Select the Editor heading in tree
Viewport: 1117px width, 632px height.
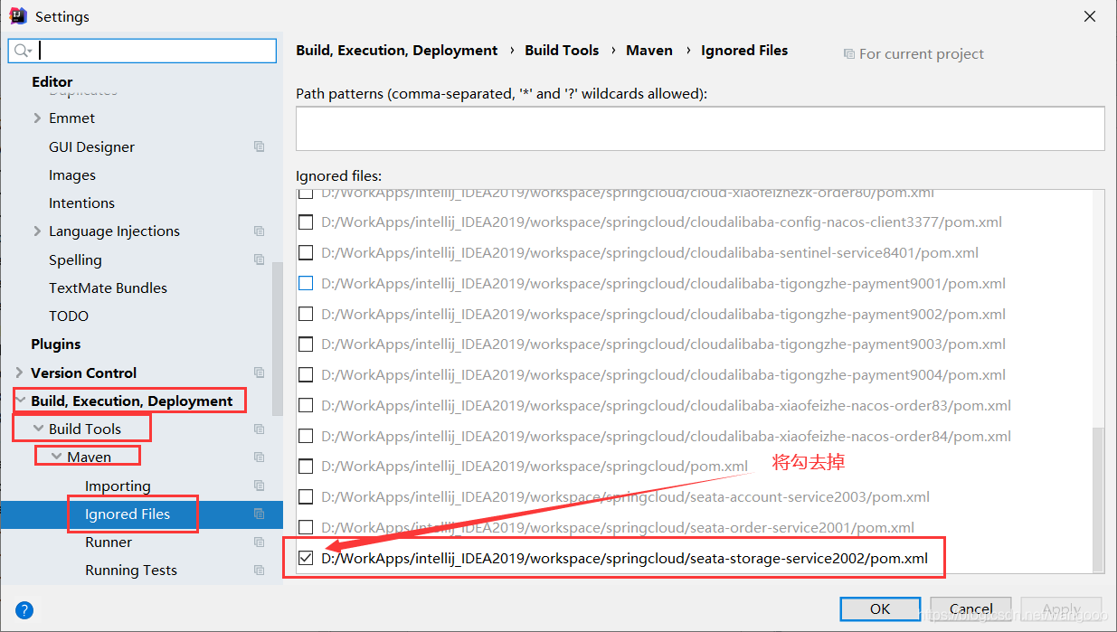tap(52, 81)
